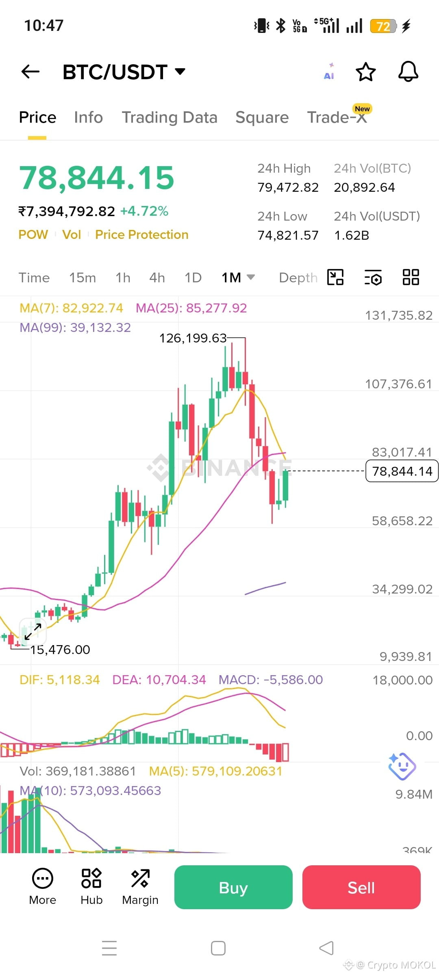Tap Android recent apps menu button

click(x=109, y=948)
